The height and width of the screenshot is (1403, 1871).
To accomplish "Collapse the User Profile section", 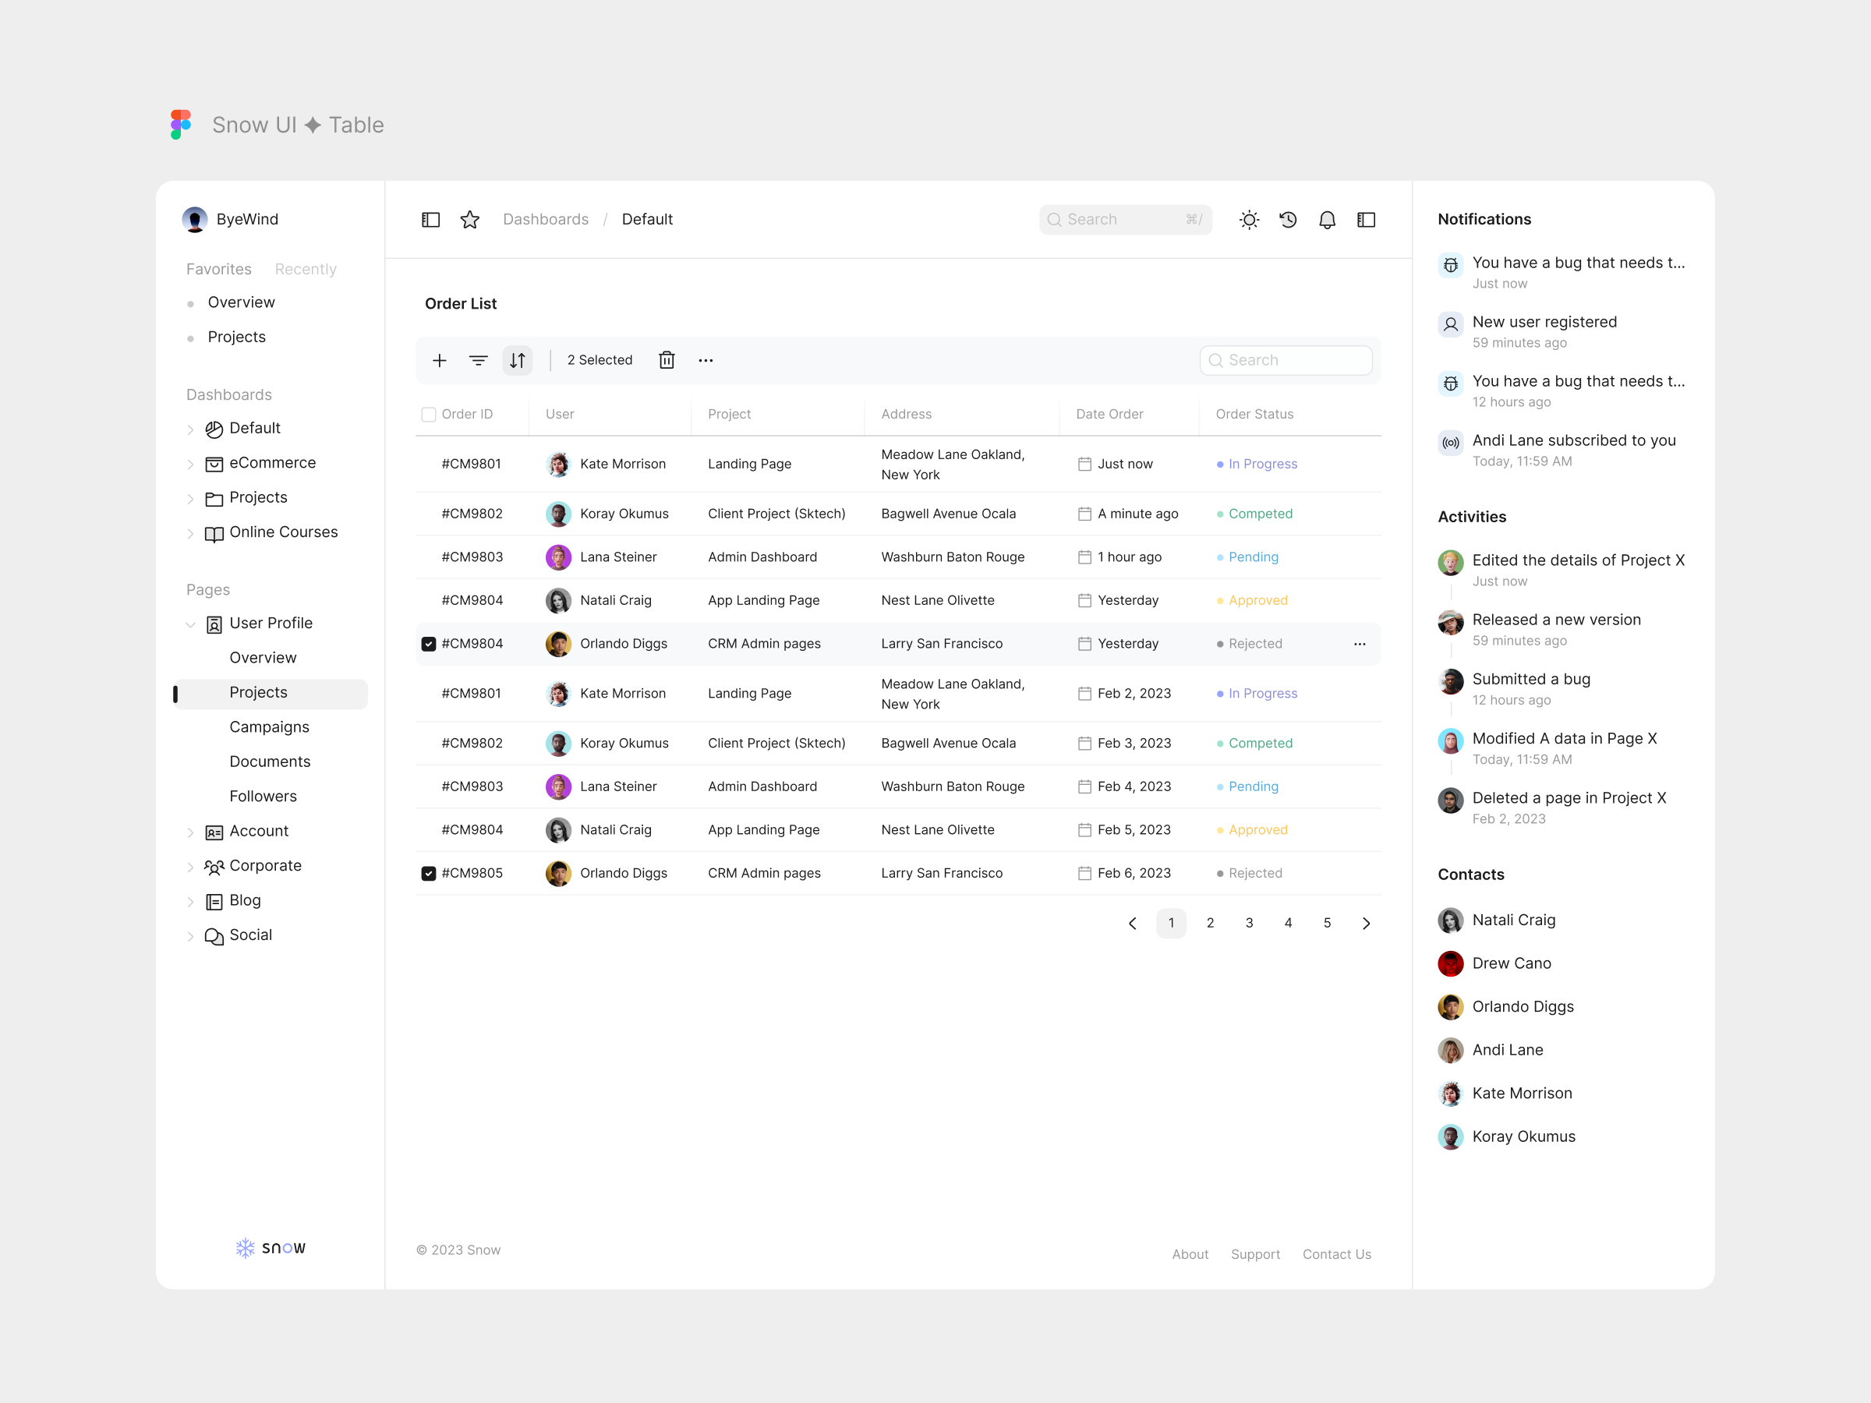I will point(190,624).
